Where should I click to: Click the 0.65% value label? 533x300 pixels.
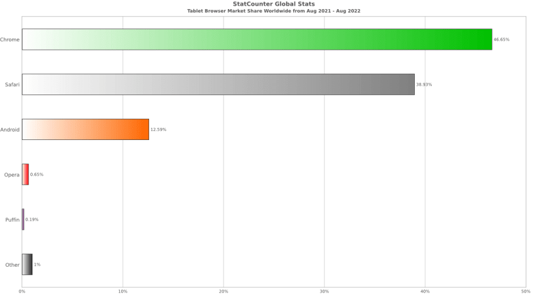pos(37,175)
